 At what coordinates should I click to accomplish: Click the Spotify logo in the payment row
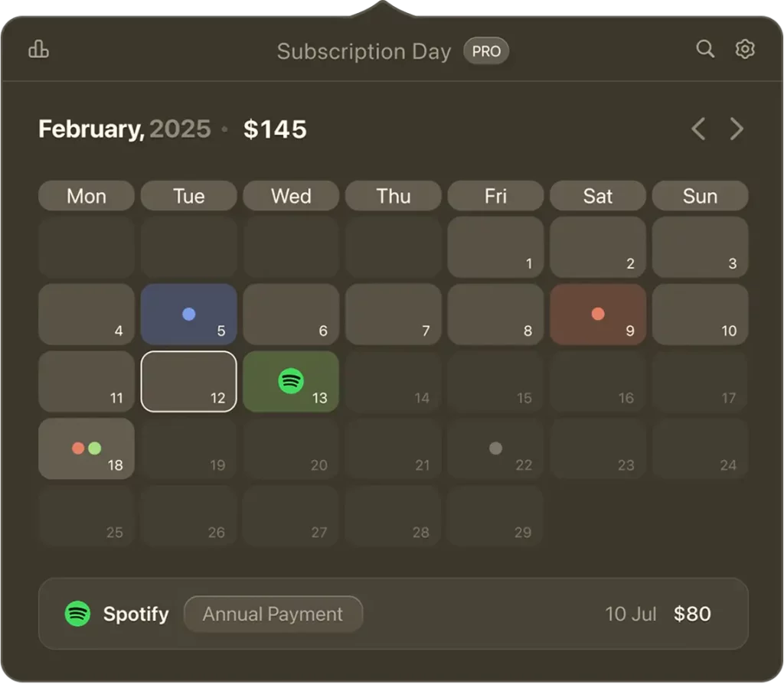(x=77, y=613)
